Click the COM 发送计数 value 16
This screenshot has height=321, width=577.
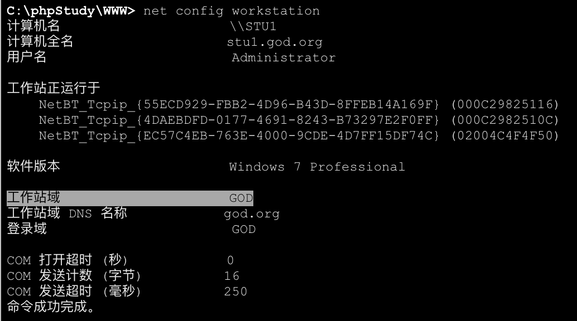point(232,276)
